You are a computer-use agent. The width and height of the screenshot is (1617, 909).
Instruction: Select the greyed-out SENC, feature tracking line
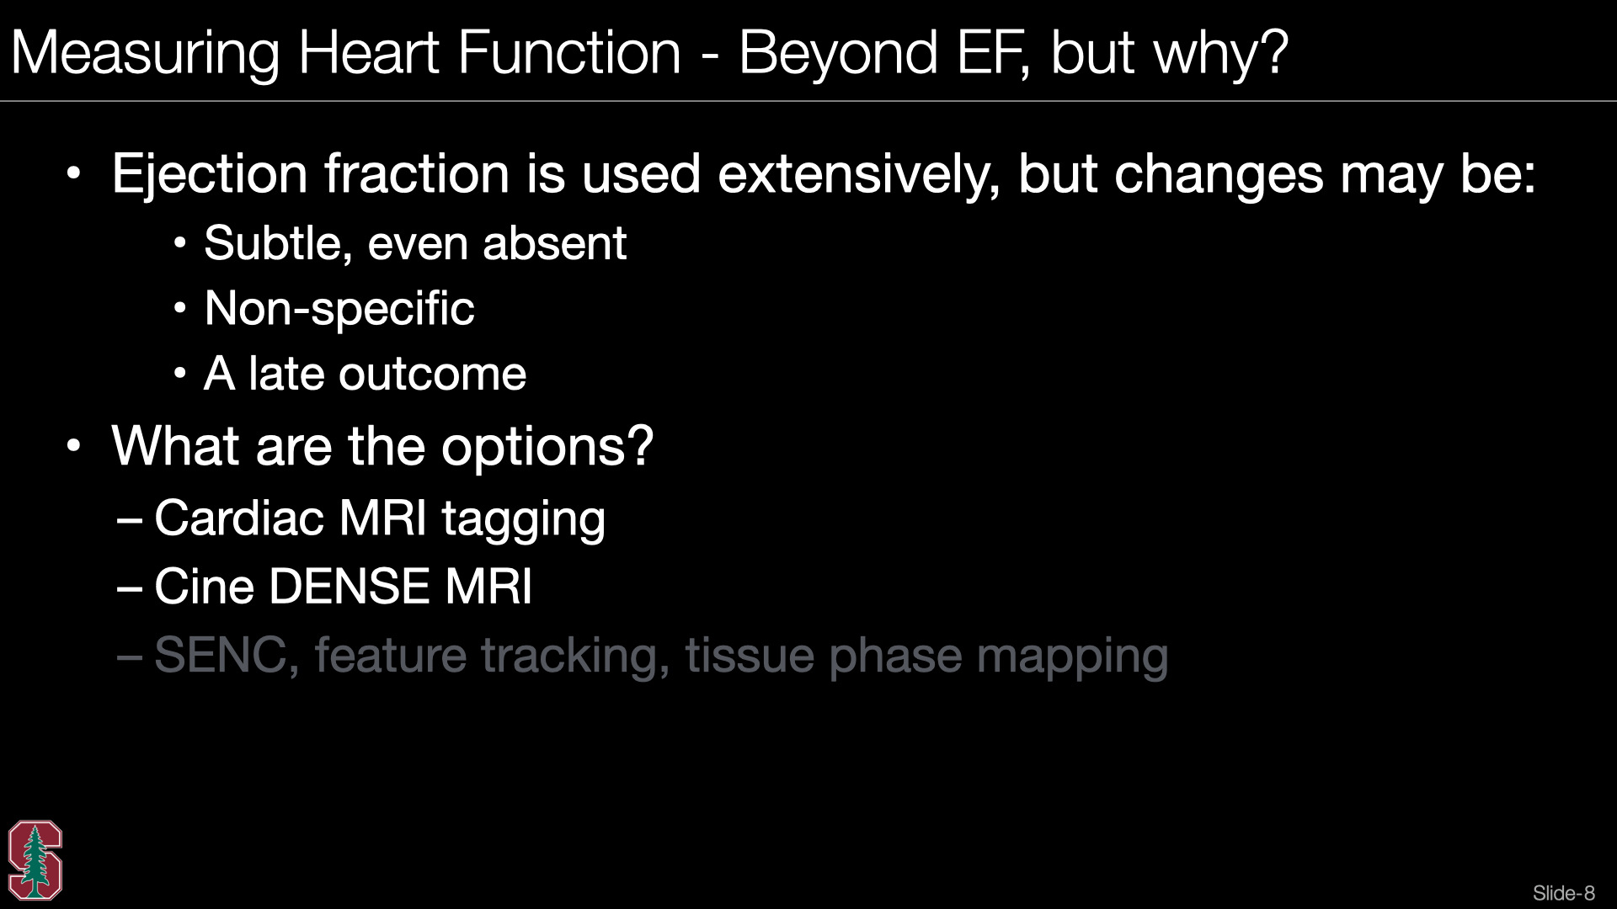[x=661, y=655]
